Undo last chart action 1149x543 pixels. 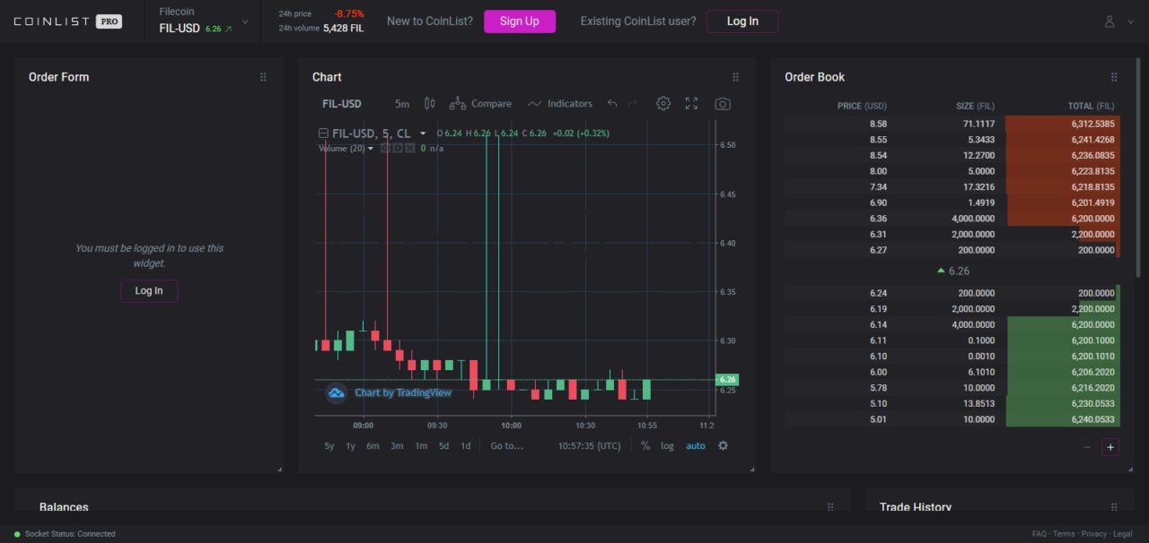tap(612, 104)
